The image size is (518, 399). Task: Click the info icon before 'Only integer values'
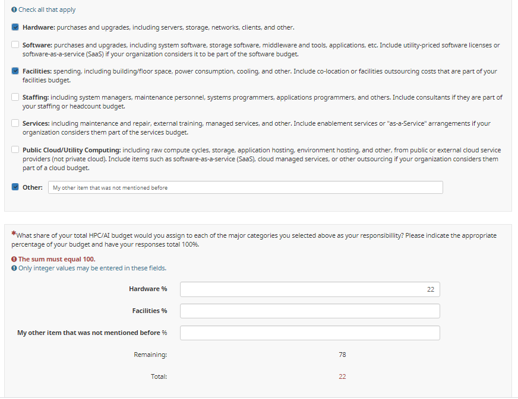[14, 269]
